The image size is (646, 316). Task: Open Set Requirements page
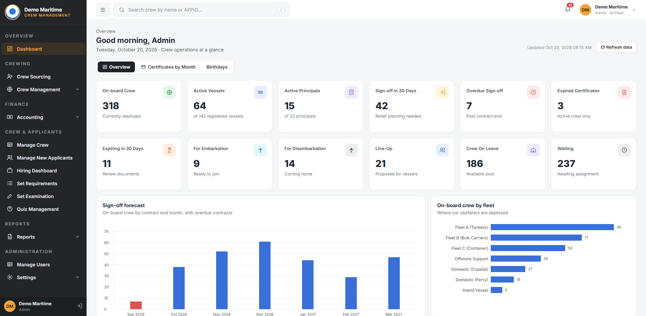click(x=43, y=184)
